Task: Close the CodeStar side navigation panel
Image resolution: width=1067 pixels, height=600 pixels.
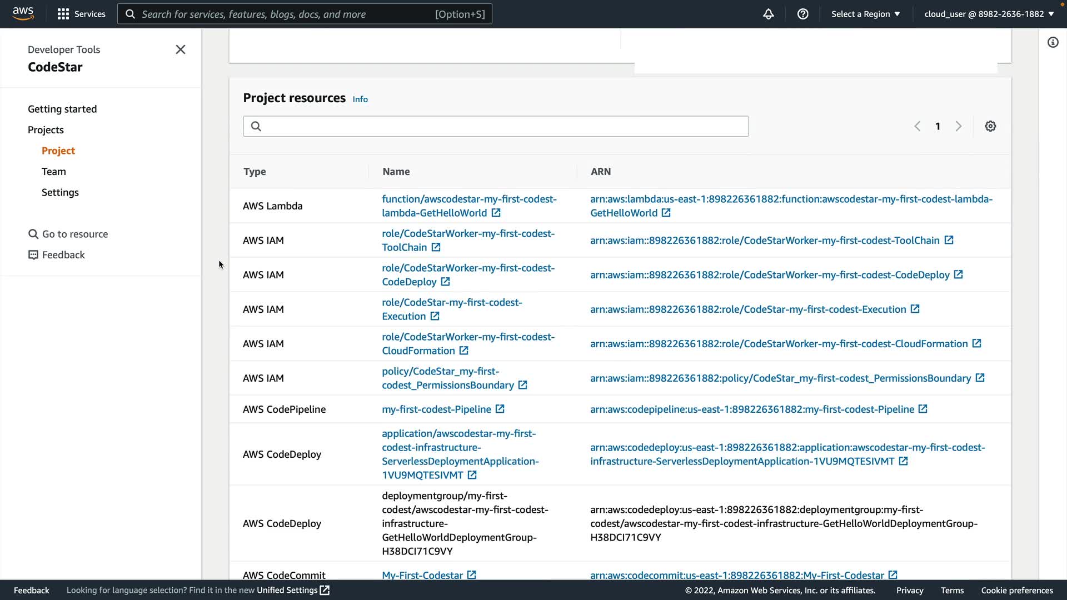Action: [x=181, y=50]
